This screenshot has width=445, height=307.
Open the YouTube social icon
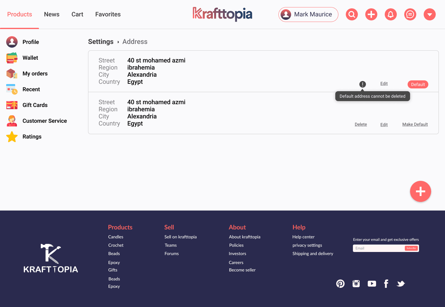[372, 284]
